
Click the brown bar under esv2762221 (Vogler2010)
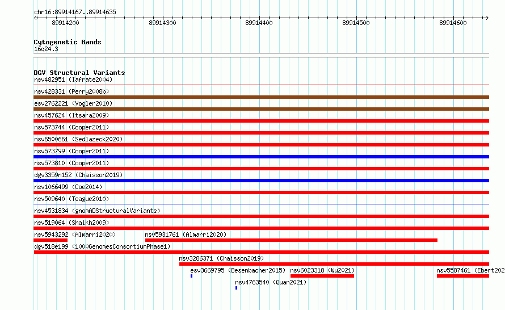tap(261, 109)
